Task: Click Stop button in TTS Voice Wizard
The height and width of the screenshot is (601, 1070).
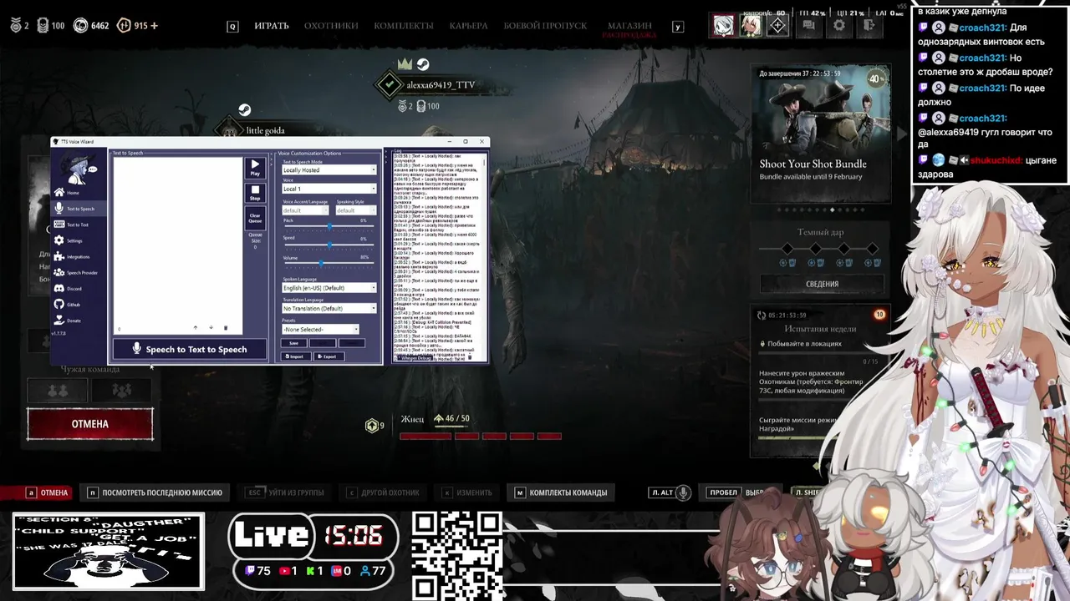Action: click(255, 193)
